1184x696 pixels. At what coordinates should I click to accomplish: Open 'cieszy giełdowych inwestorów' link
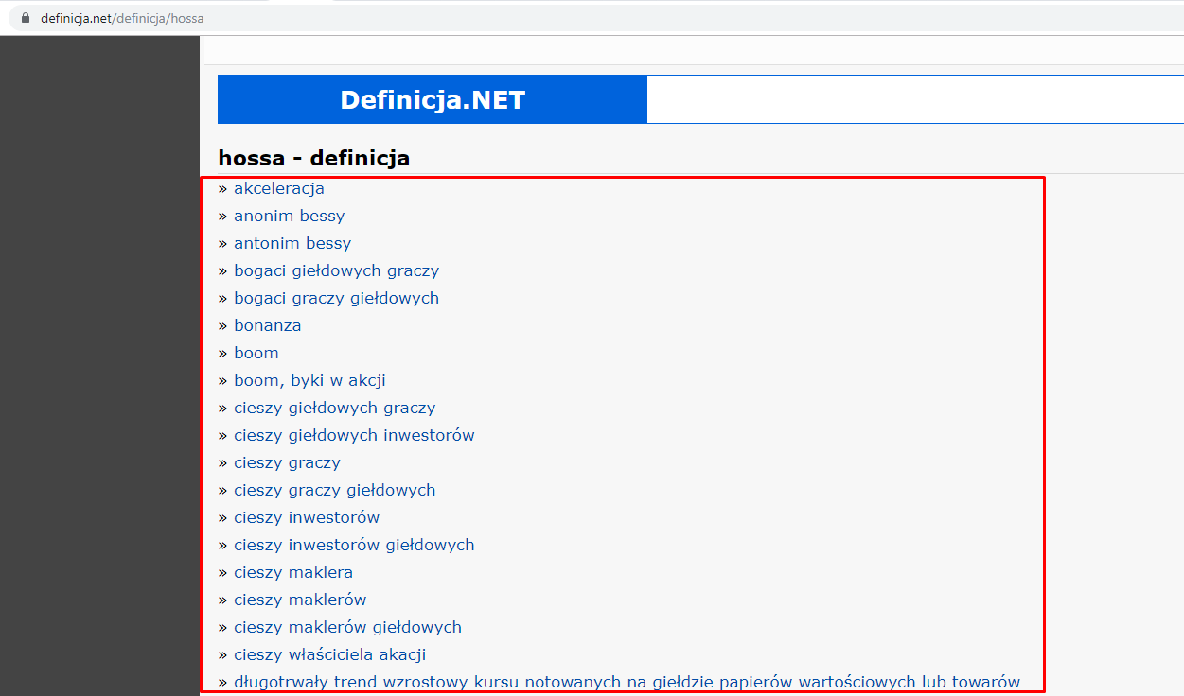click(x=354, y=435)
